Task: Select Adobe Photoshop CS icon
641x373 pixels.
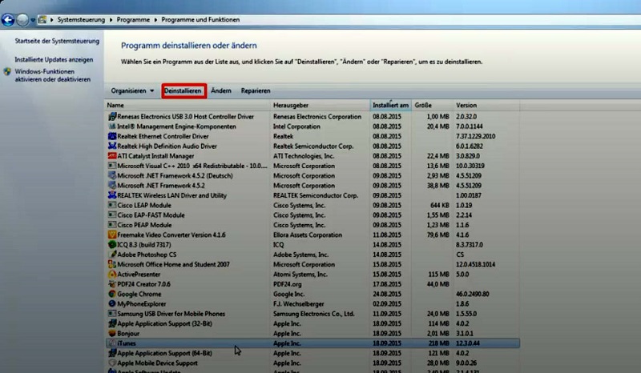Action: pos(112,255)
